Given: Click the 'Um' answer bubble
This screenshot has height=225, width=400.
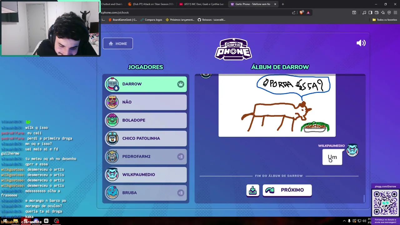Looking at the screenshot, I should 332,157.
